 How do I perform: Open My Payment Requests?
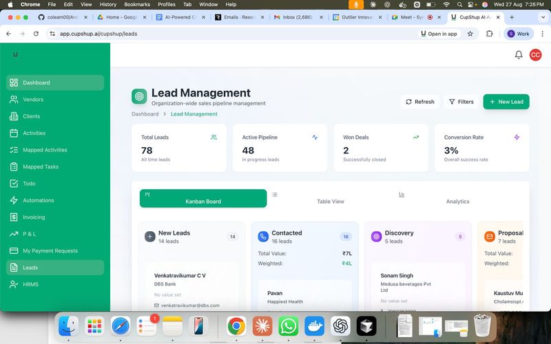[x=55, y=250]
